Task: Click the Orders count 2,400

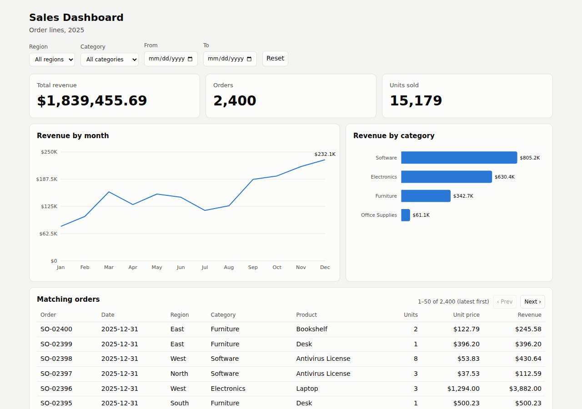Action: (235, 101)
